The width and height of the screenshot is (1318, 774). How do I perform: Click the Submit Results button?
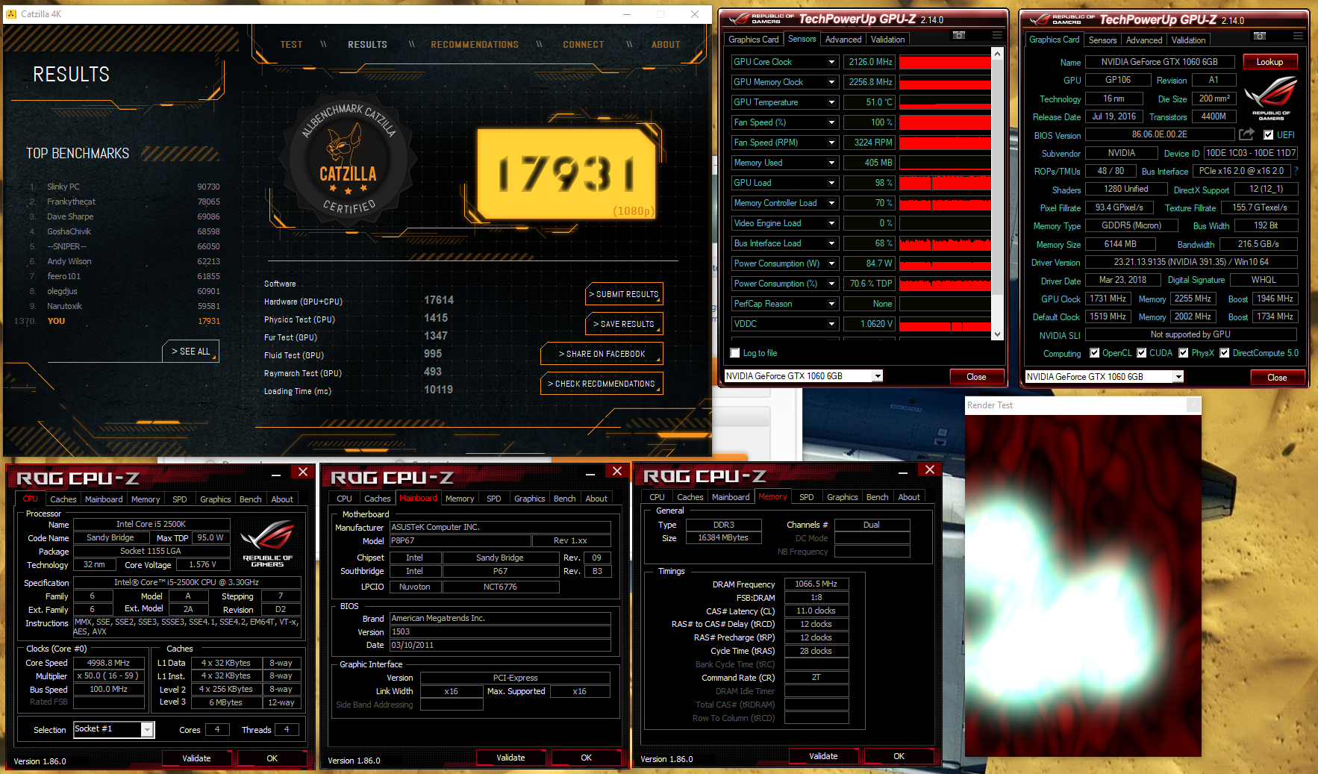(624, 294)
